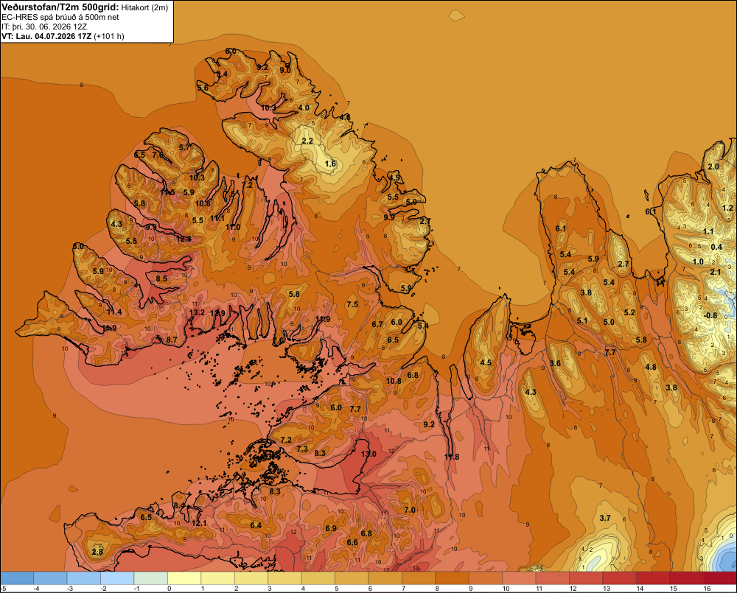Click the orange 8 to 9 legend swatch
Image resolution: width=737 pixels, height=593 pixels.
[x=453, y=578]
